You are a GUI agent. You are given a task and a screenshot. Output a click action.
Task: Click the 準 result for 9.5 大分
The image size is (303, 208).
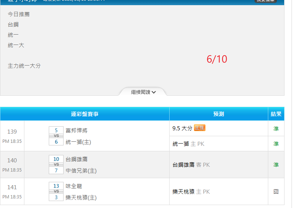tap(276, 128)
